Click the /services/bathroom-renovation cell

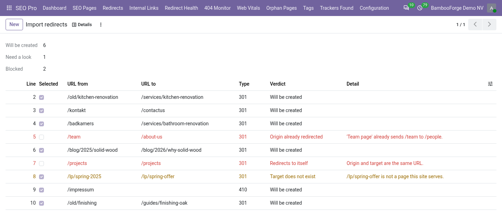(175, 124)
